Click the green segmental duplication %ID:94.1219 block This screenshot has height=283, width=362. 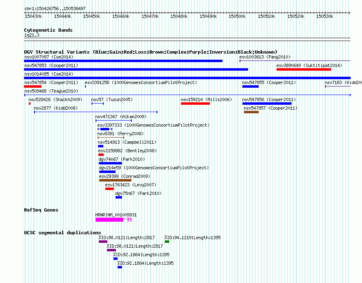(x=167, y=242)
